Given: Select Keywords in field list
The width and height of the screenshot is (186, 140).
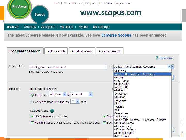Looking at the screenshot, I should click(142, 94).
